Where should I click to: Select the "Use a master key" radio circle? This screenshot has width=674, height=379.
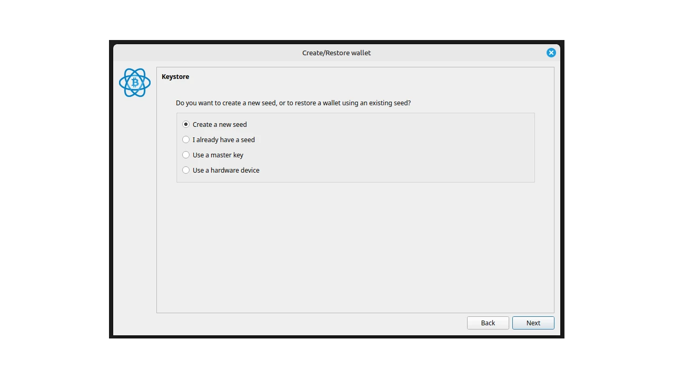186,155
